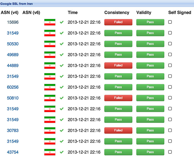Click the Validity Pass button for ASN 50810
This screenshot has width=194, height=159.
click(x=150, y=98)
